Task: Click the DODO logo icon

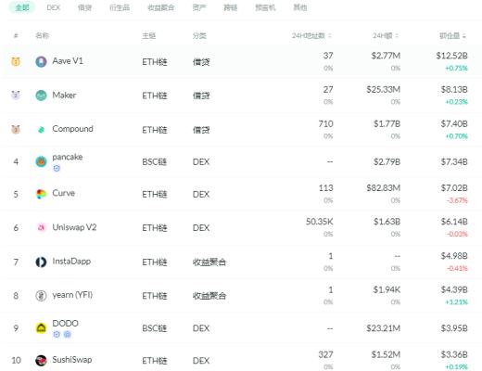Action: click(41, 328)
